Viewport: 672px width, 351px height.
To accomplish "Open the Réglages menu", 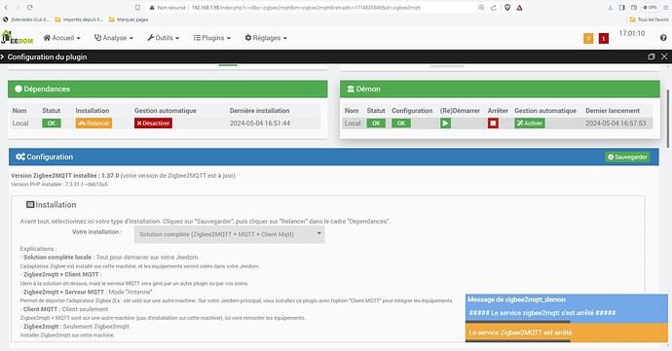I will pyautogui.click(x=266, y=38).
